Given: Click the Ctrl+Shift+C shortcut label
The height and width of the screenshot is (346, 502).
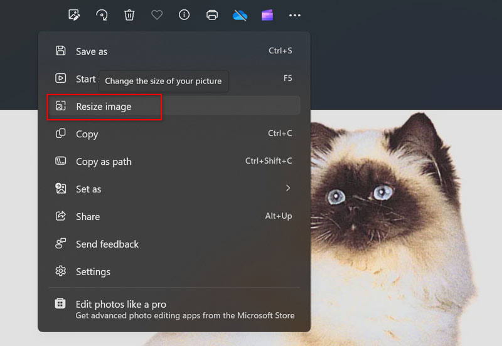Looking at the screenshot, I should (x=269, y=160).
